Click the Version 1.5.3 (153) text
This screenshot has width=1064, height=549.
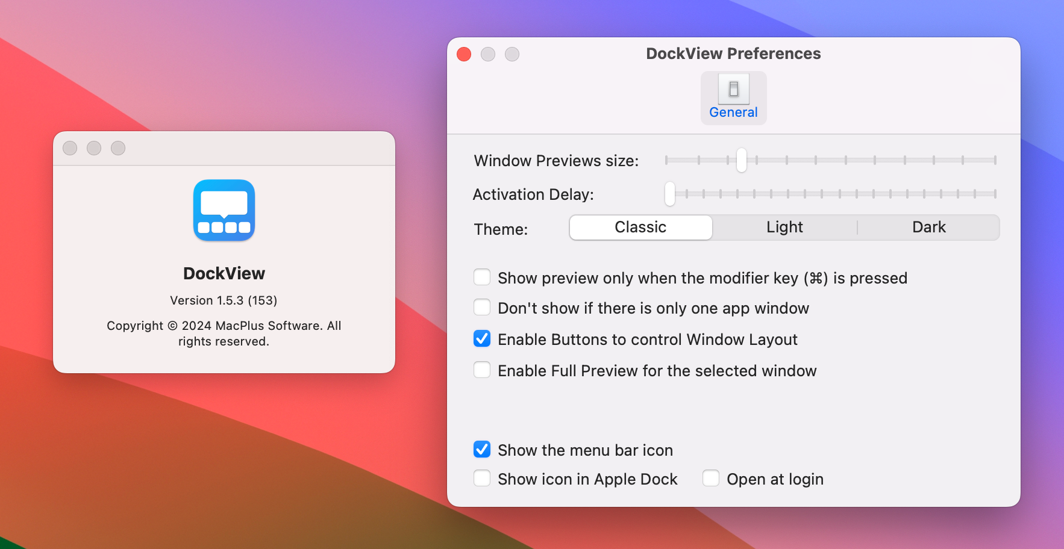[224, 300]
